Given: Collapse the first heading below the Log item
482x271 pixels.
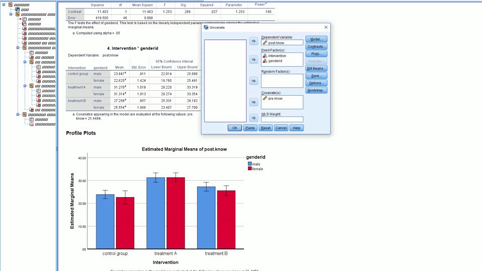Looking at the screenshot, I should pos(11,14).
